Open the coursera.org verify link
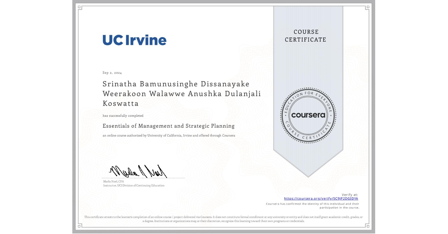Screen dimensions: 448x234 coord(321,198)
